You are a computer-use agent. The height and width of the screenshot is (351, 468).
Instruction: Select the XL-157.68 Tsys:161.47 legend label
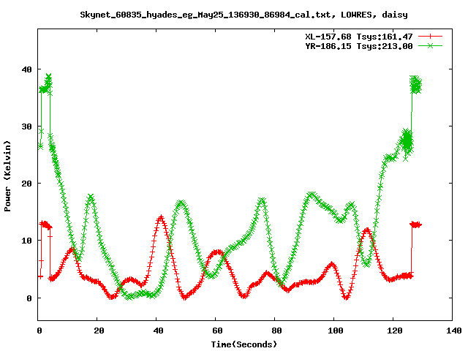point(359,37)
